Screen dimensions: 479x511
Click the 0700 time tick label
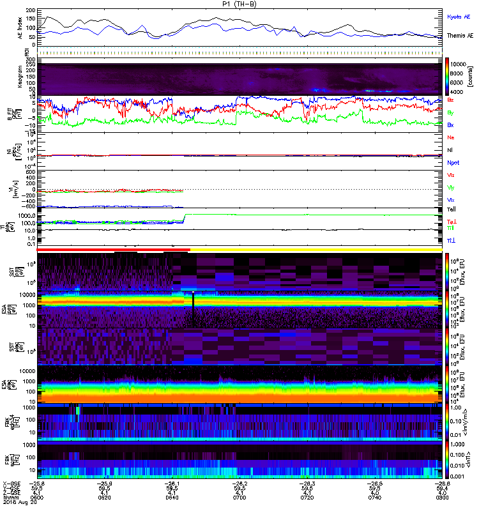(x=240, y=498)
